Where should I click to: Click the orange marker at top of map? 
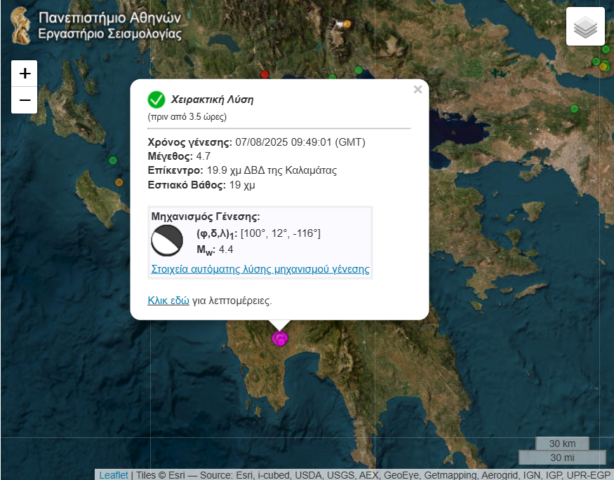[x=346, y=24]
